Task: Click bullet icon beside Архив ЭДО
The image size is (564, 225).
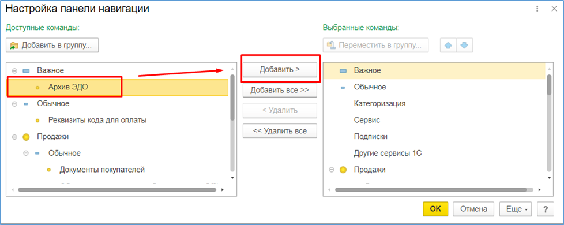Action: click(37, 88)
